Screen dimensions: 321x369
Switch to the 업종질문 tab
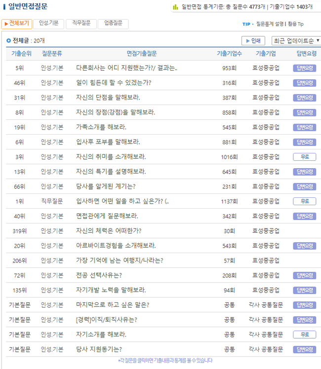[x=113, y=24]
